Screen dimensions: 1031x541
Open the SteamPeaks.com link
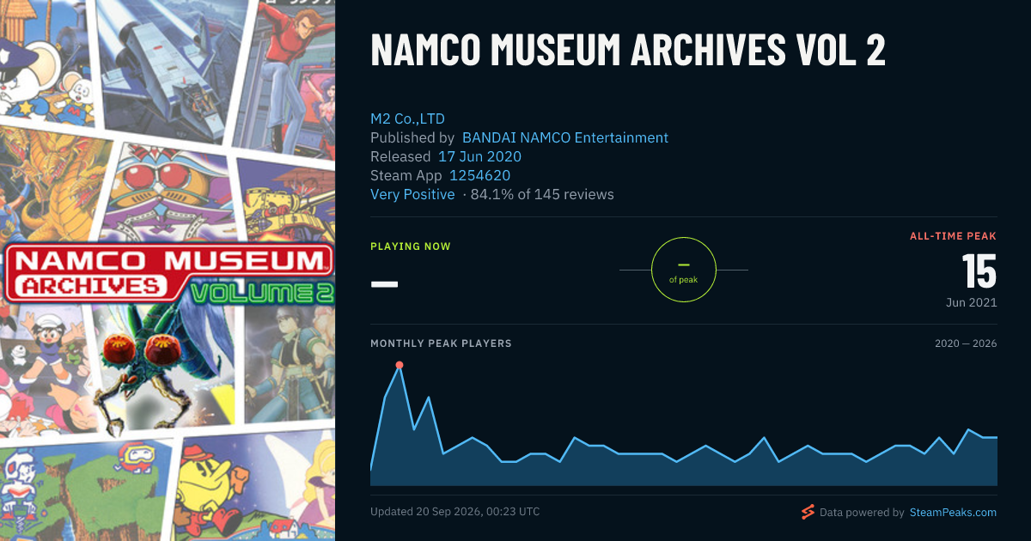pos(952,513)
